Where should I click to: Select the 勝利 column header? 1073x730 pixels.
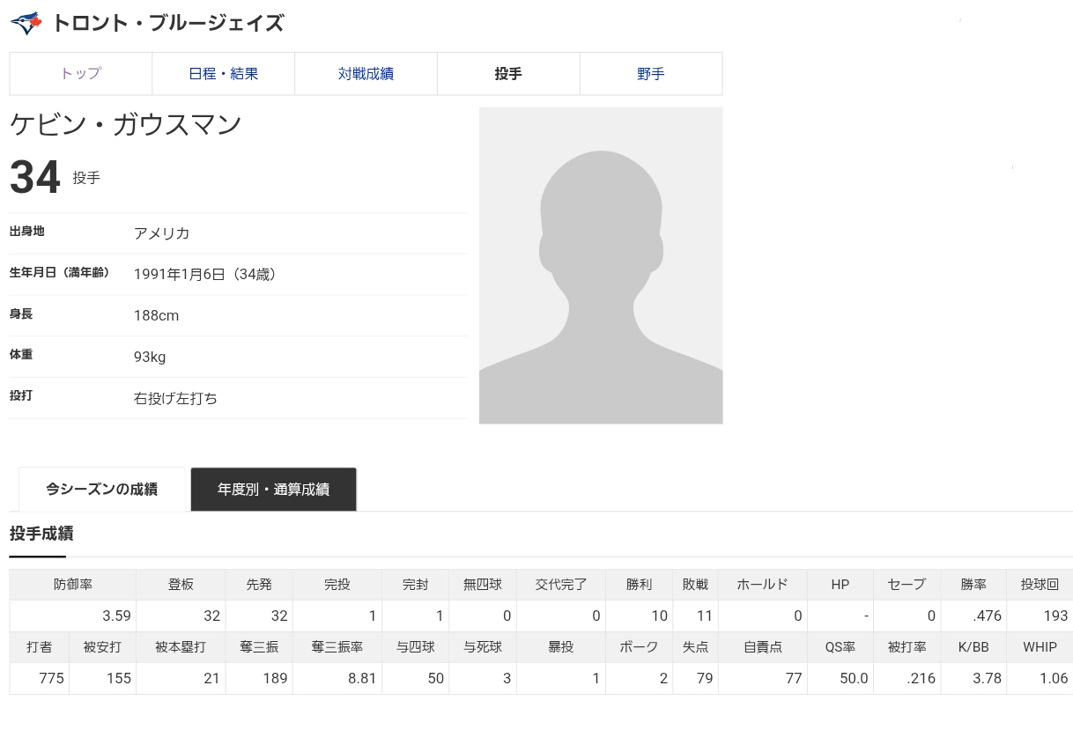[x=639, y=585]
